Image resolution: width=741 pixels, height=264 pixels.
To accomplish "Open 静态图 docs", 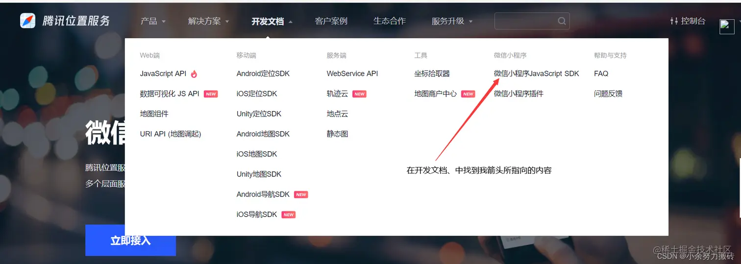I will pyautogui.click(x=337, y=134).
